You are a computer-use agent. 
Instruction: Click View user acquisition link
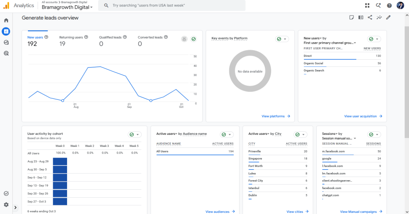tap(363, 117)
